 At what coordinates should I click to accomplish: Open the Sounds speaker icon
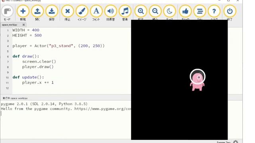pyautogui.click(x=110, y=11)
